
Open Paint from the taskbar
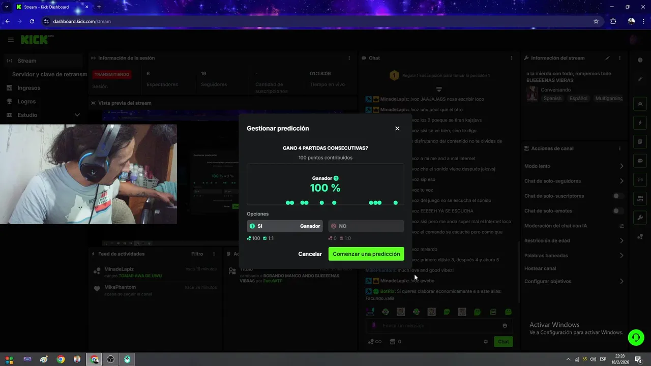tap(44, 359)
